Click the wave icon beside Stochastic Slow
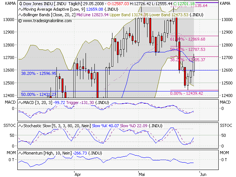Screen dimensions: 236x177 [21, 126]
